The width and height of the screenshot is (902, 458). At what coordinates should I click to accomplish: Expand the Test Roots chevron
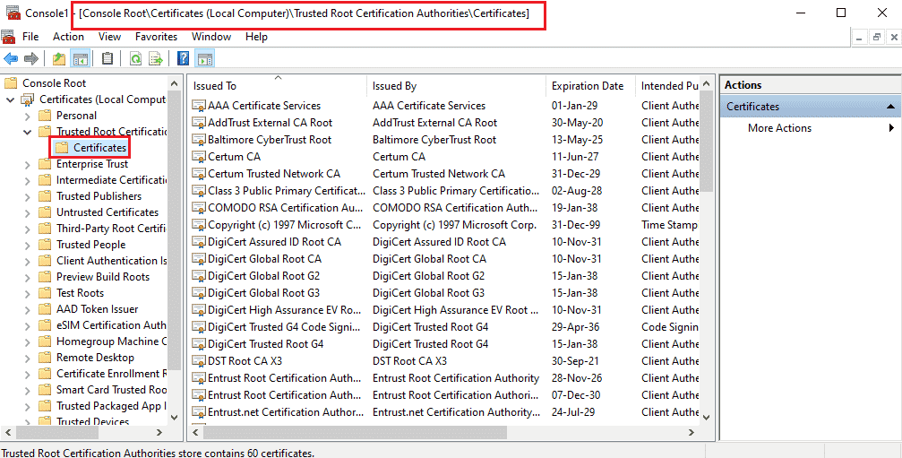pos(28,293)
